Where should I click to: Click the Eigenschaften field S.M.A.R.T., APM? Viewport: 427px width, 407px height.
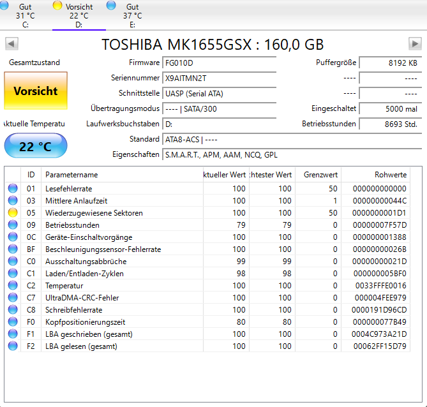coord(292,154)
